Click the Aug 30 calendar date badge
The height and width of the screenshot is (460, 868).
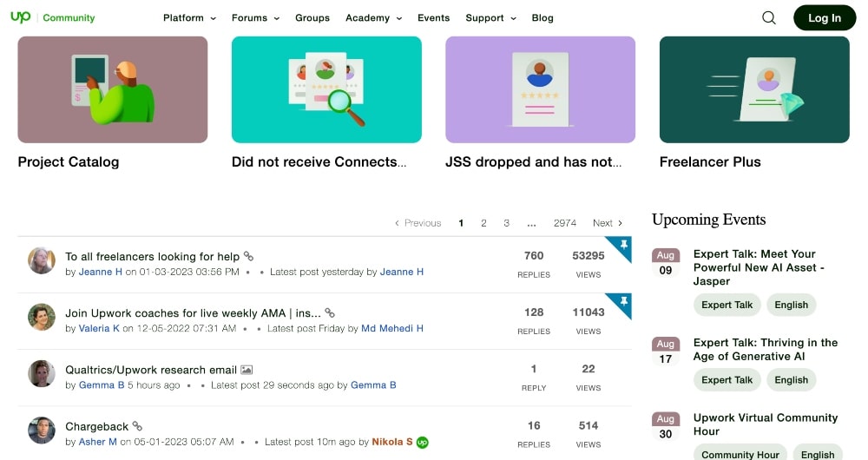click(666, 426)
